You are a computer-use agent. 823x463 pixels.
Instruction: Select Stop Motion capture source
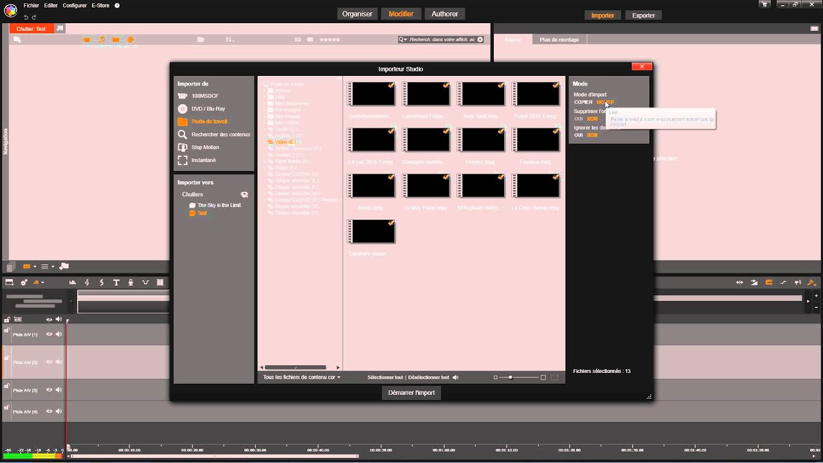point(205,147)
